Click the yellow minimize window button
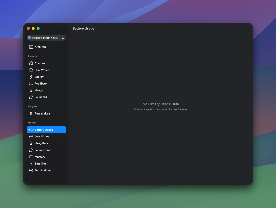The image size is (276, 208). point(33,28)
